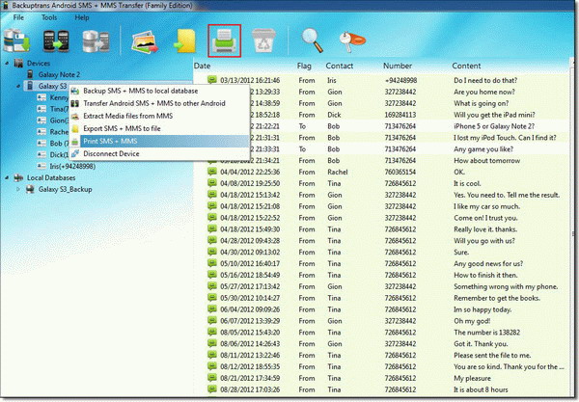This screenshot has width=579, height=402.
Task: Select message "Will you get the iPad mini?"
Action: point(494,115)
